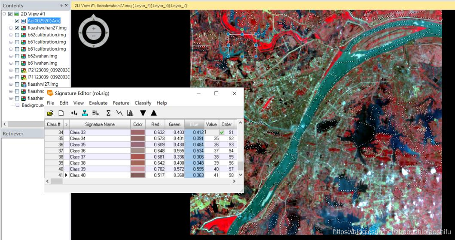Viewport: 455px width, 240px height.
Task: Pin the Contents panel
Action: 61,6
